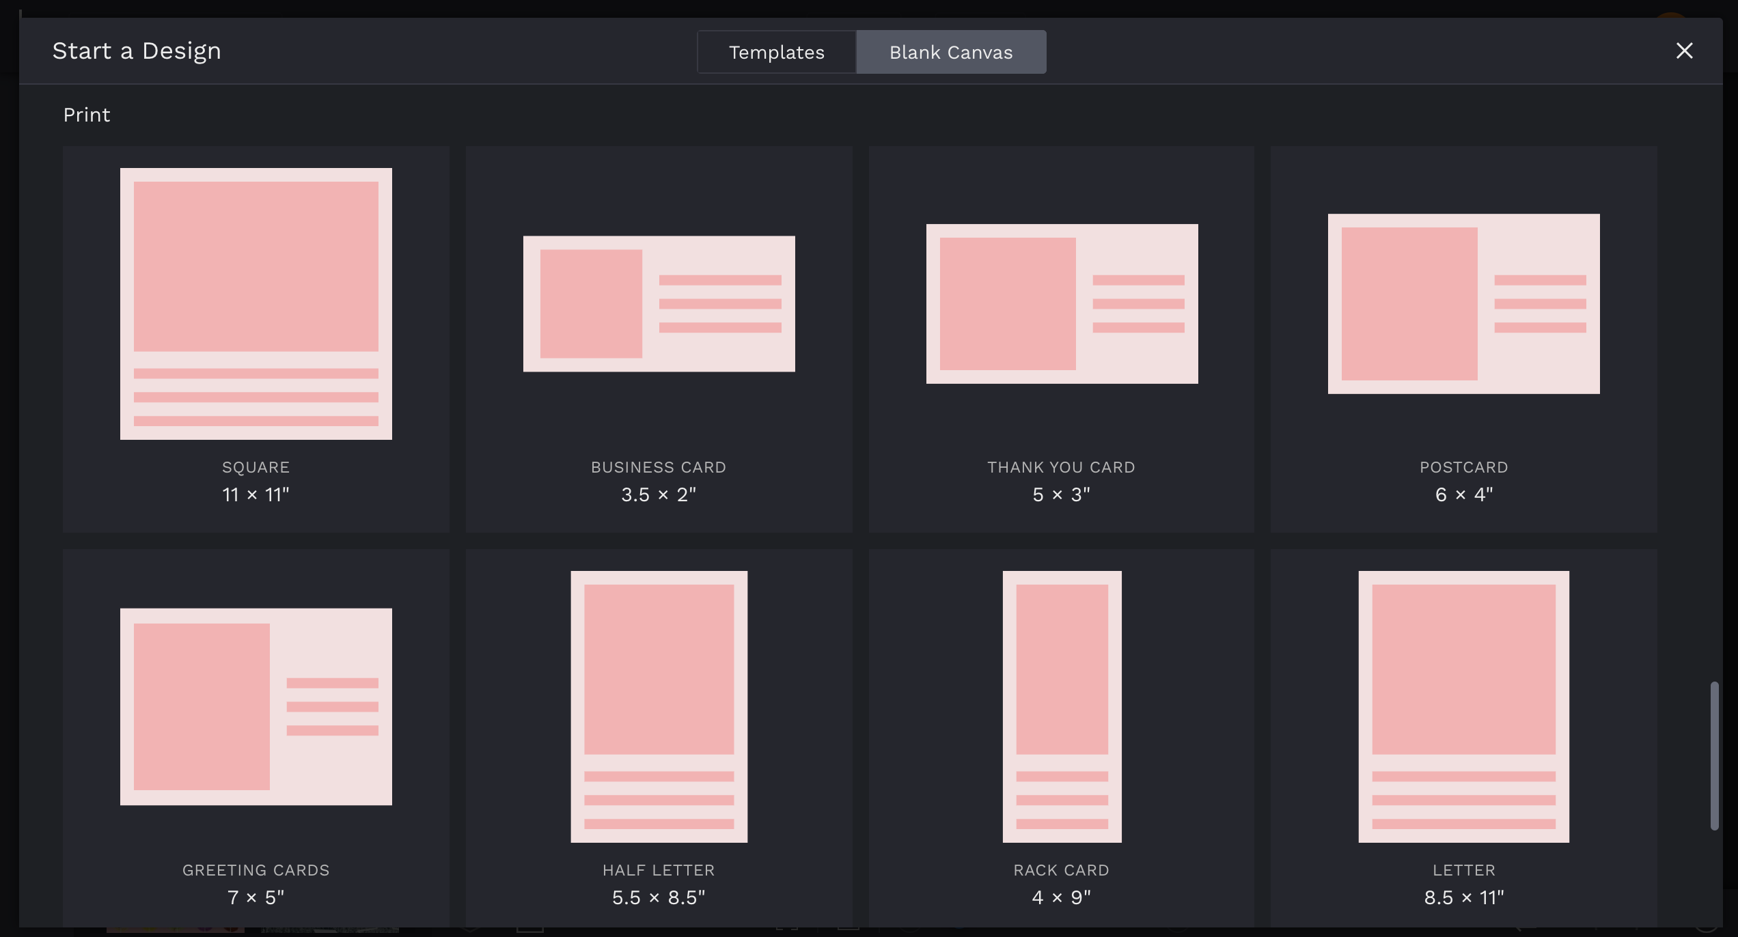Click the dialog's vertical scrollbar thumb
This screenshot has height=937, width=1738.
(1714, 755)
